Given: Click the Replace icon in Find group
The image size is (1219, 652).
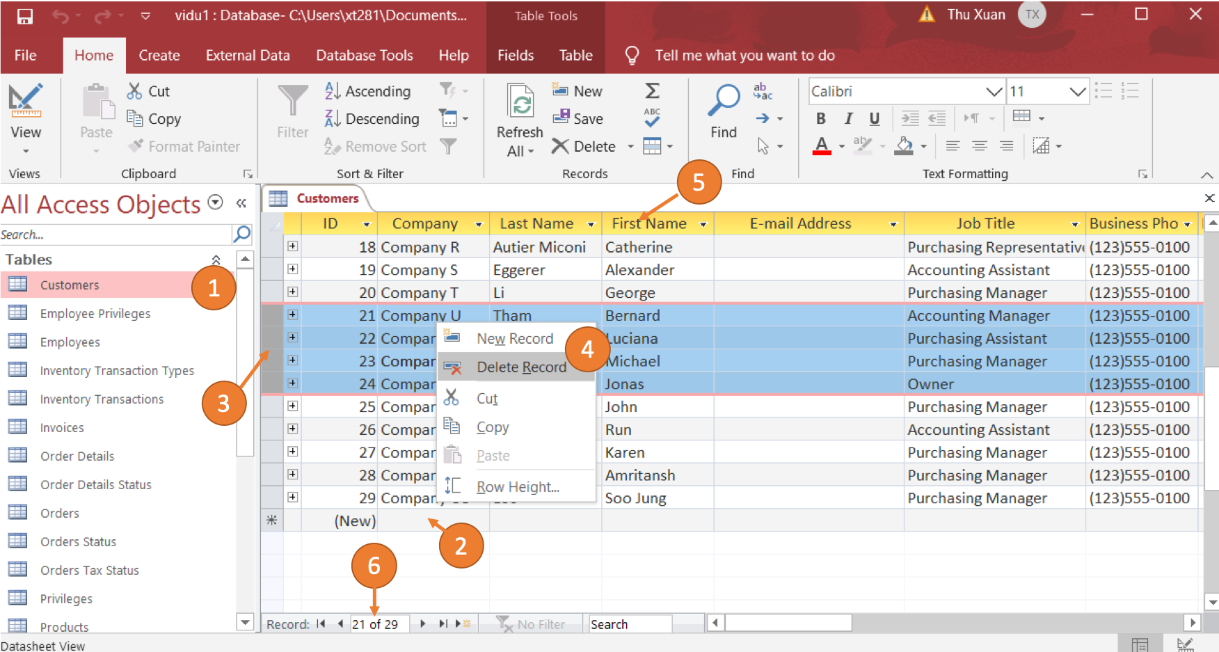Looking at the screenshot, I should tap(763, 91).
